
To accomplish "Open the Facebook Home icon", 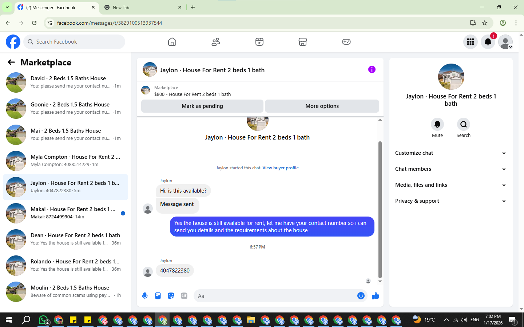I will pos(172,42).
